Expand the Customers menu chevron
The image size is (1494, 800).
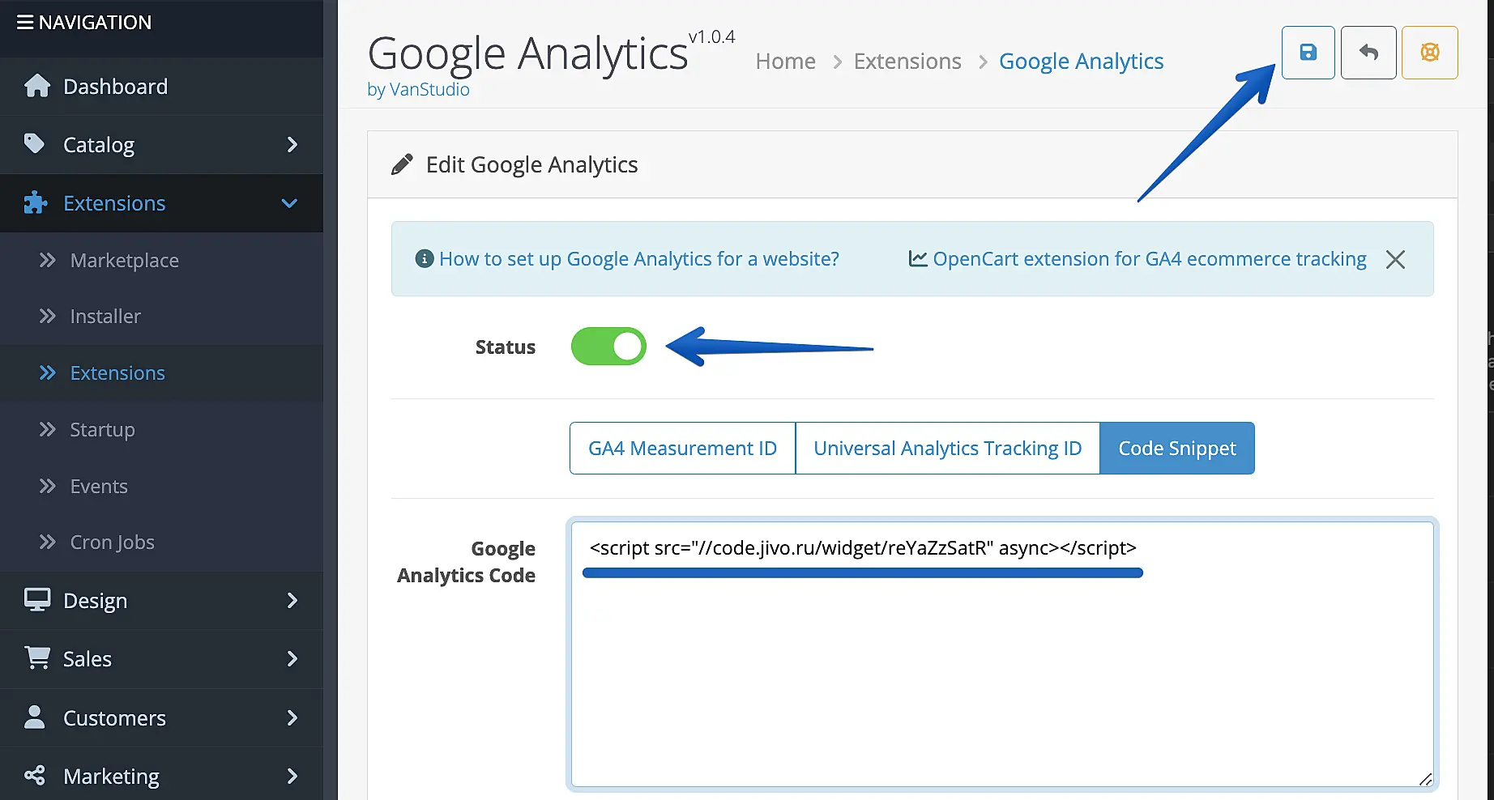click(292, 717)
